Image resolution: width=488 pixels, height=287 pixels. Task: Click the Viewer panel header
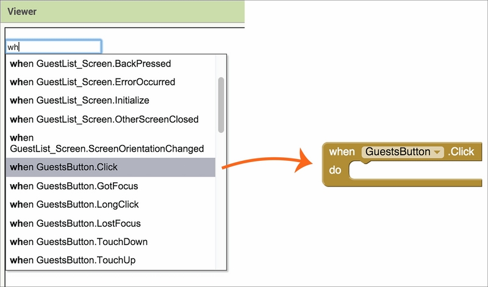click(122, 11)
